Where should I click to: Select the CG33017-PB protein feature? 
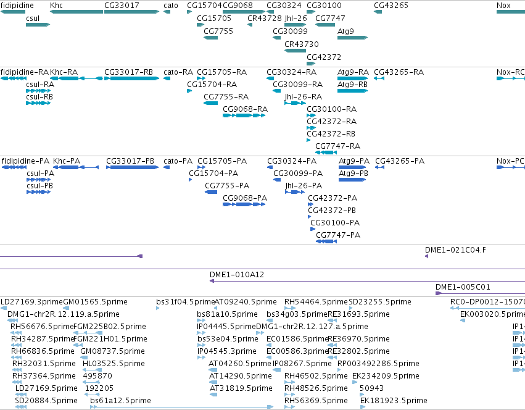coord(133,167)
